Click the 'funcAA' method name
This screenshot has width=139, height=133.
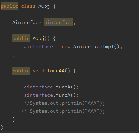(x=56, y=71)
